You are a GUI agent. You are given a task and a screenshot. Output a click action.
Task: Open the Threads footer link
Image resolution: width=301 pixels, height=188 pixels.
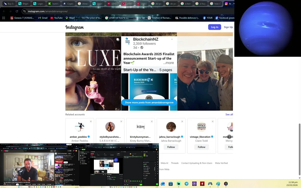tap(175, 163)
